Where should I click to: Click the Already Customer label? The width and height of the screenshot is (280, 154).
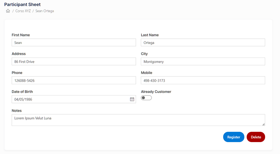coord(156,92)
